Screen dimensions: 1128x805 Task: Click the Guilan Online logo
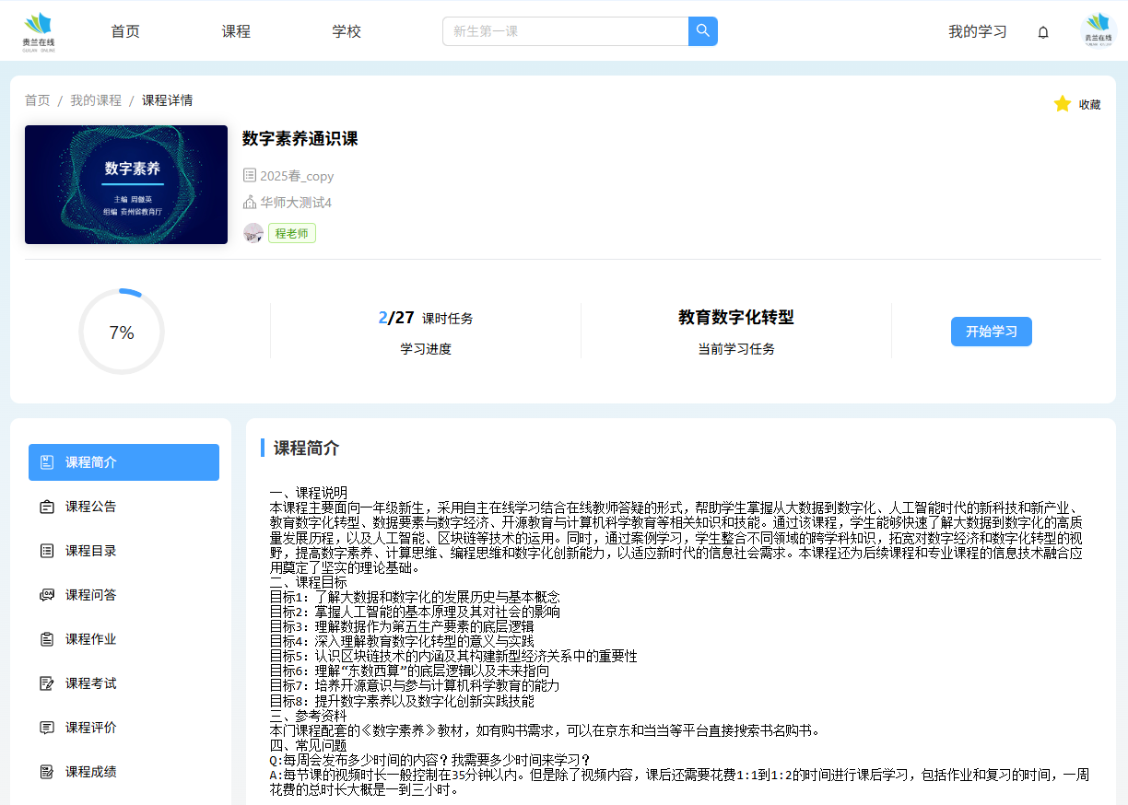39,31
